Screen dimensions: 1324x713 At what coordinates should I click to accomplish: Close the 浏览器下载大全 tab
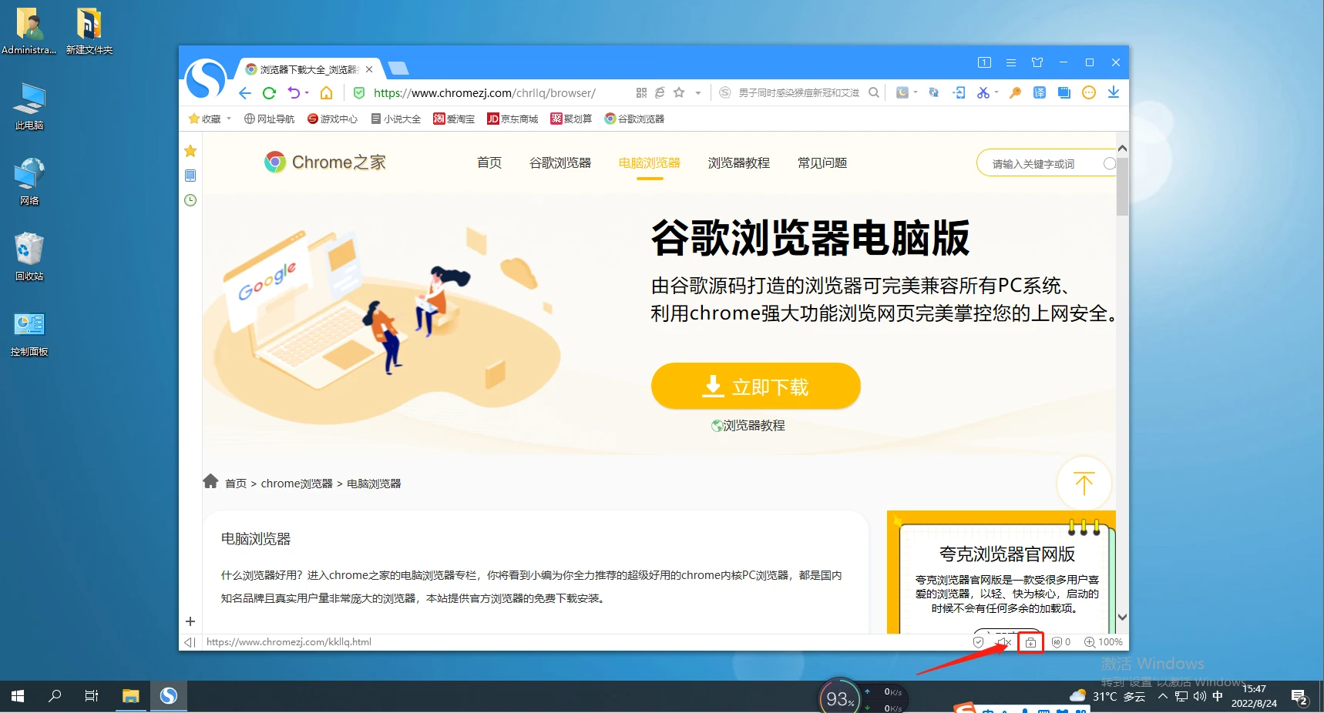tap(369, 69)
